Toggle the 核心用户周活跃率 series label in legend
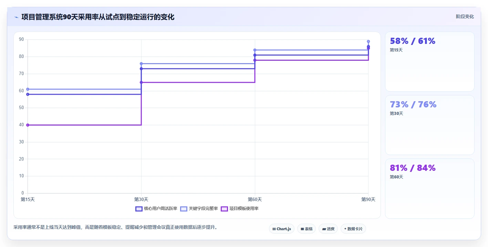Viewport: 488px width, 247px height. click(x=160, y=209)
